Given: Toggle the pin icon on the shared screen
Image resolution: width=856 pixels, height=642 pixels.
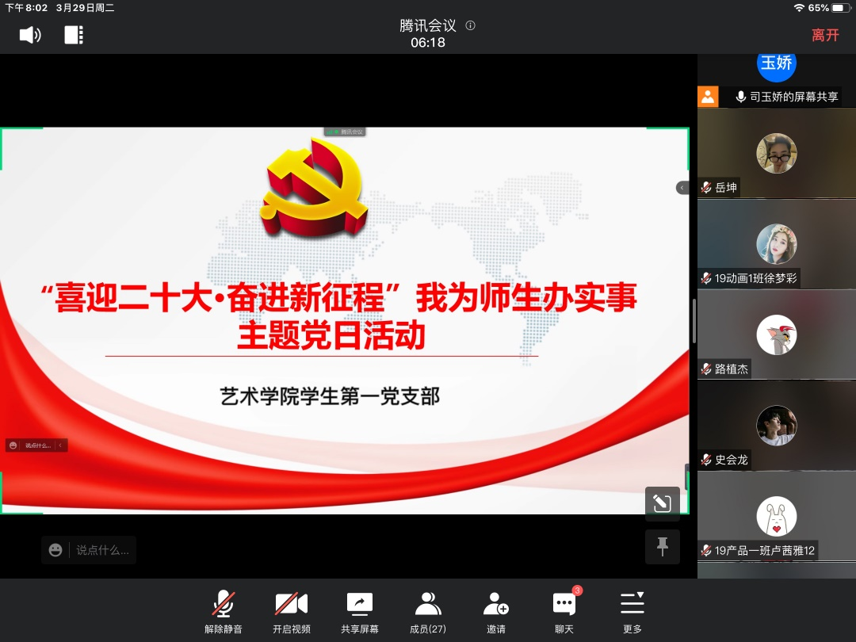Looking at the screenshot, I should point(662,546).
